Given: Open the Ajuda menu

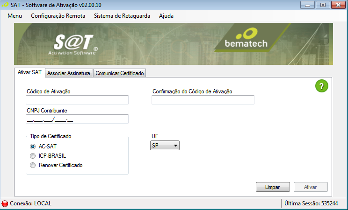Looking at the screenshot, I should tap(166, 15).
